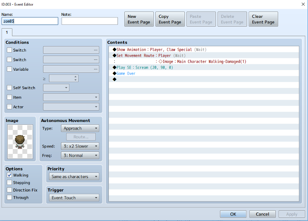
Task: Tick the Self Switch checkbox
Action: (x=9, y=87)
